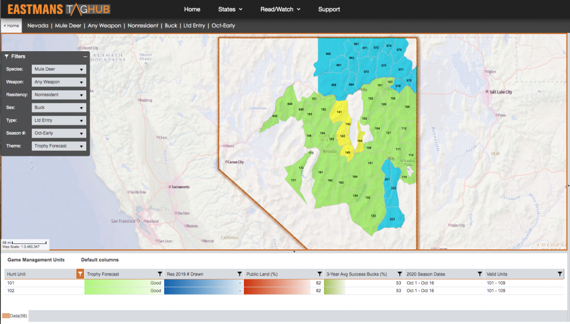Click hunt unit 066 on the map
The image size is (570, 324).
pyautogui.click(x=328, y=54)
